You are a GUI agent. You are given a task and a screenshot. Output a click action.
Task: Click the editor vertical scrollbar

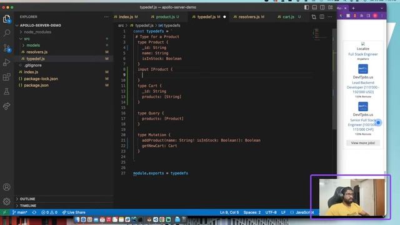pyautogui.click(x=334, y=79)
